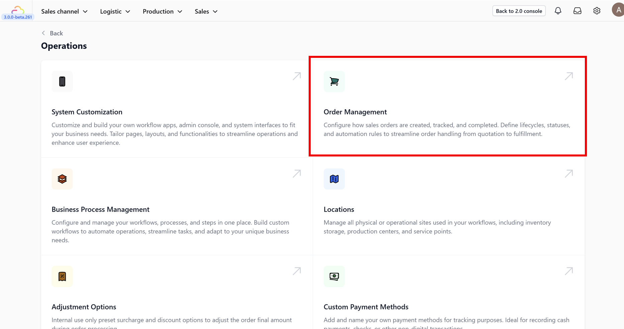Open Locations via its arrow icon

(x=569, y=174)
